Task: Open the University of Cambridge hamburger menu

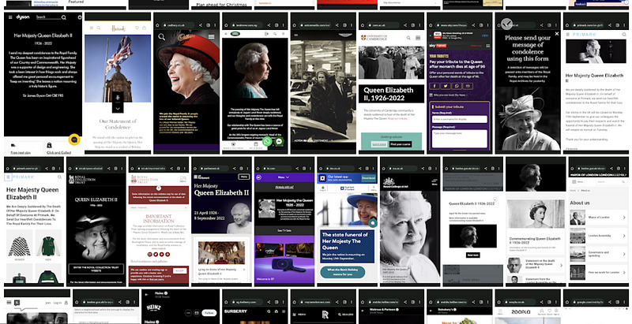Action: coord(418,38)
